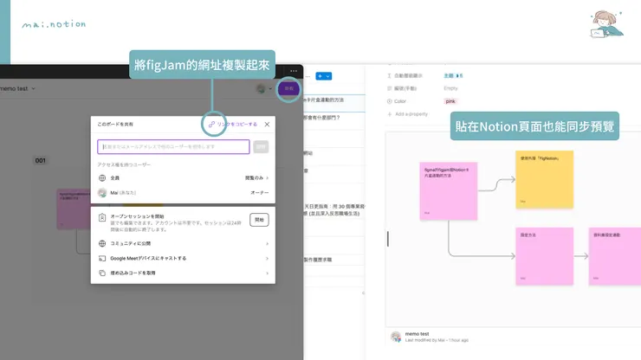Image resolution: width=641 pixels, height=360 pixels.
Task: Click Mai's avatar in the access list
Action: 102,192
